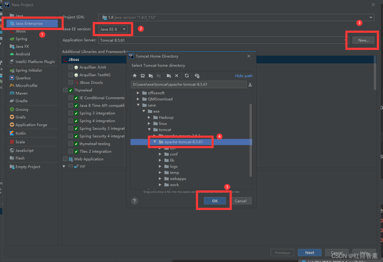The image size is (383, 262).
Task: Click the path history download arrow icon
Action: pos(250,84)
